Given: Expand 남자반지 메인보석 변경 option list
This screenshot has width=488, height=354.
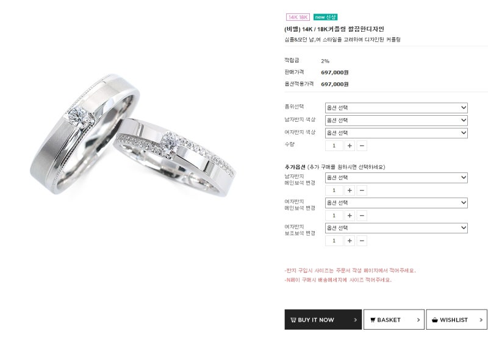Looking at the screenshot, I should click(396, 178).
